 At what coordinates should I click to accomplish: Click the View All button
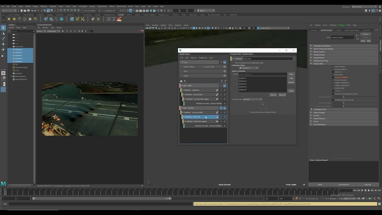pyautogui.click(x=273, y=95)
